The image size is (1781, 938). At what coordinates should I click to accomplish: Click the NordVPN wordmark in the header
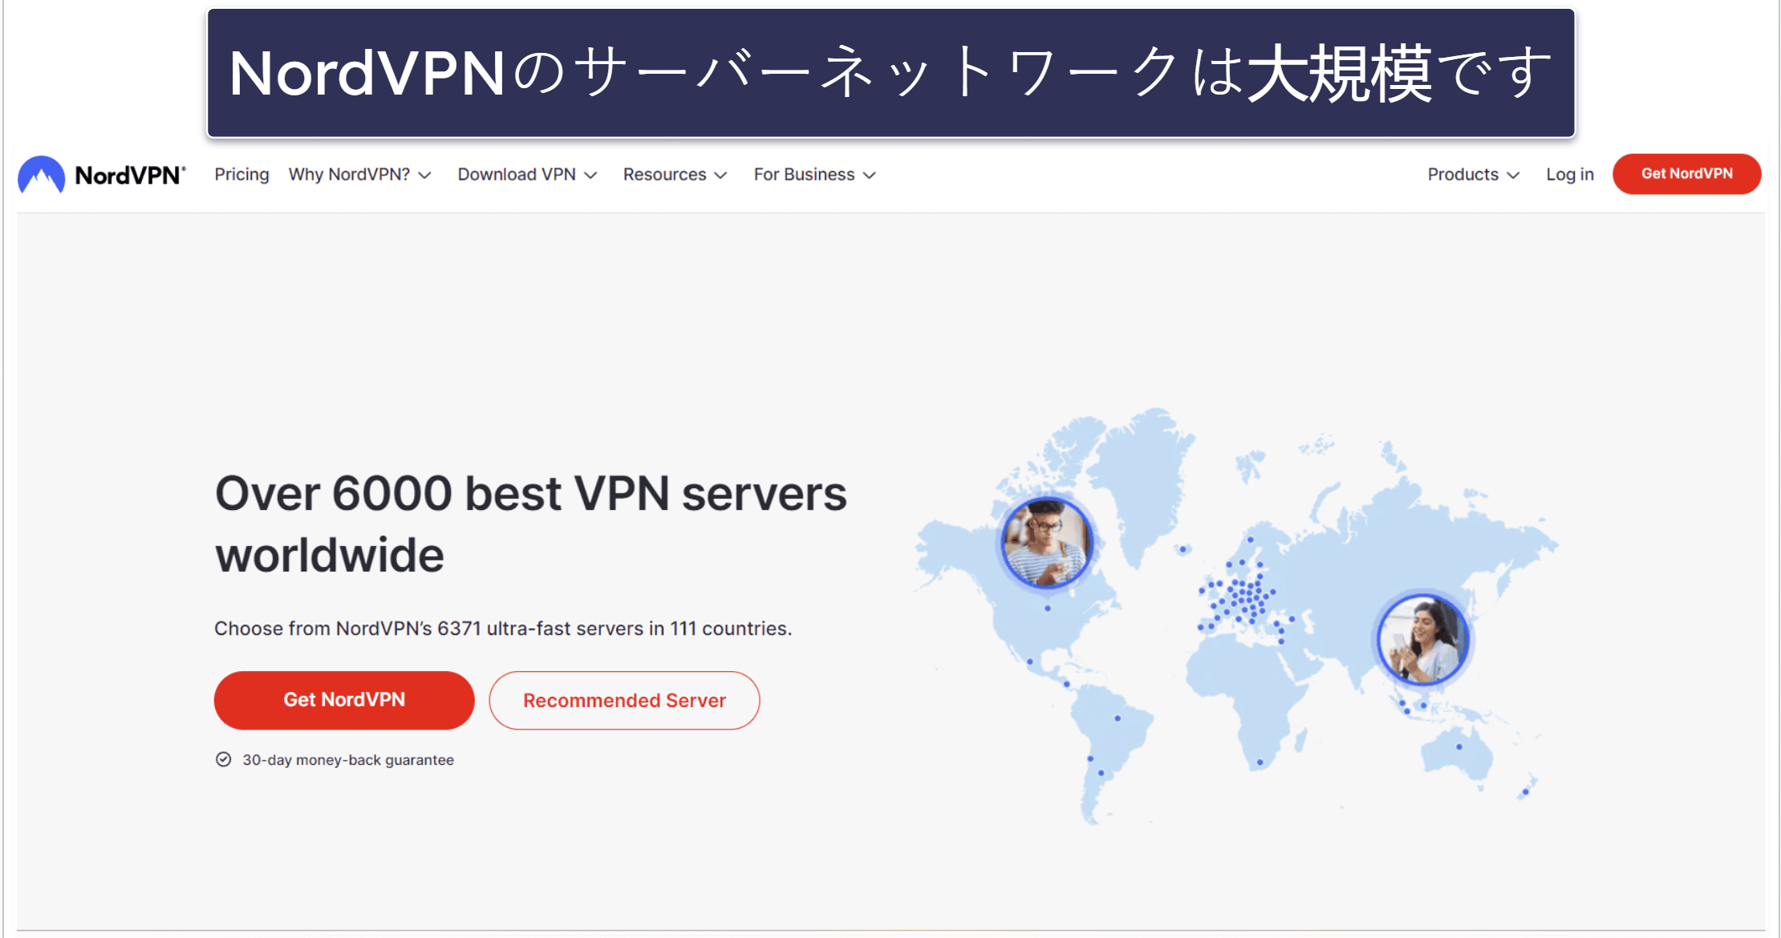[x=130, y=175]
